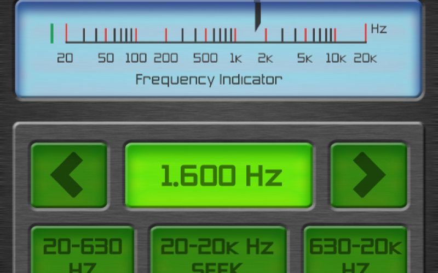Increase frequency with the right arrow

tap(368, 175)
